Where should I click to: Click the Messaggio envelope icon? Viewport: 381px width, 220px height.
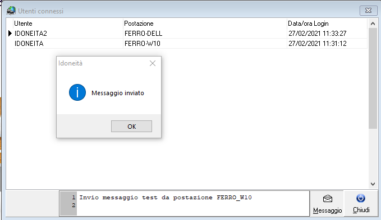(327, 199)
